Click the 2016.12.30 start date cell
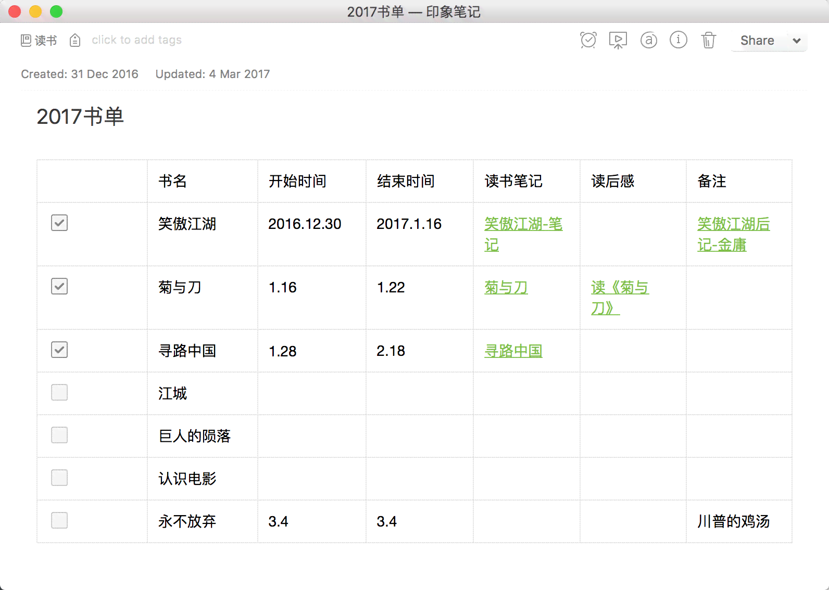Screen dimensions: 829x590 312,234
